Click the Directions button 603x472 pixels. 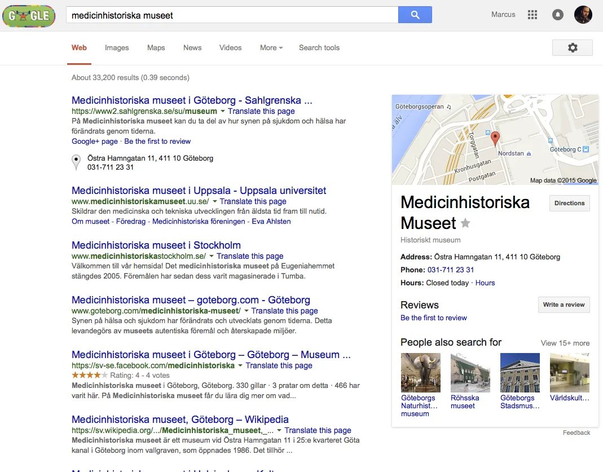pyautogui.click(x=570, y=203)
